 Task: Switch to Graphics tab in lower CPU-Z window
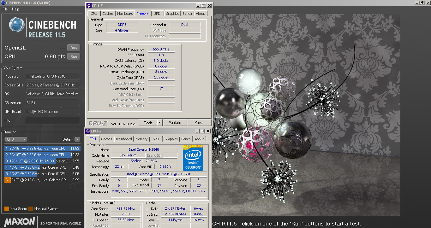[171, 139]
